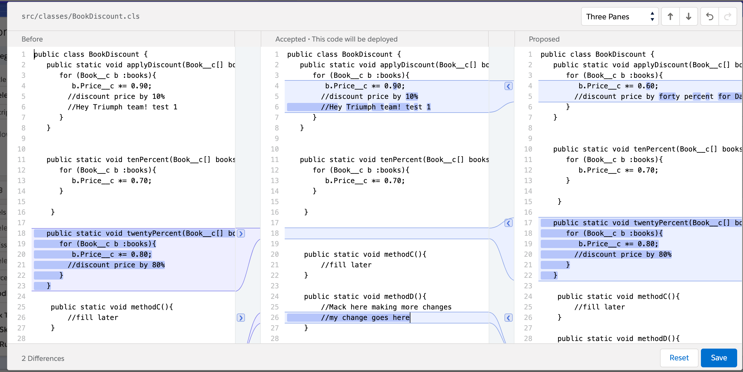Screen dimensions: 743x372
Task: Click the Reset button
Action: [679, 358]
